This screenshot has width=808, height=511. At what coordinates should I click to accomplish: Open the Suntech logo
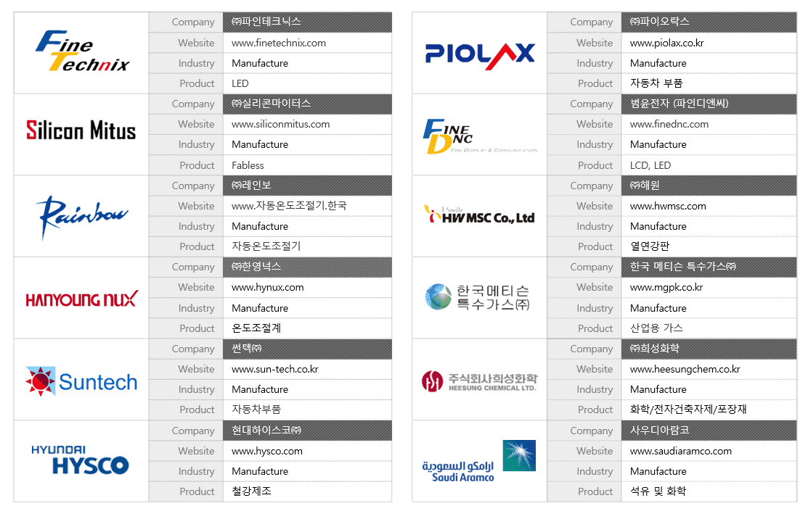(81, 381)
